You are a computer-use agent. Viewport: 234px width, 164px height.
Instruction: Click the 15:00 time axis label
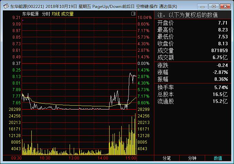[x=131, y=158]
